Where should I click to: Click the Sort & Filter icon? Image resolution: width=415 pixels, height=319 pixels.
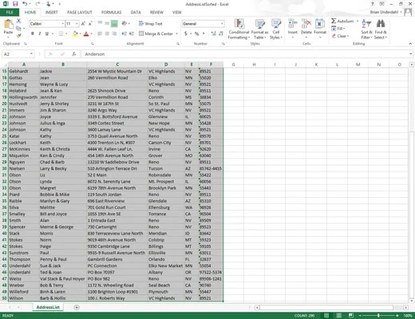pos(366,23)
